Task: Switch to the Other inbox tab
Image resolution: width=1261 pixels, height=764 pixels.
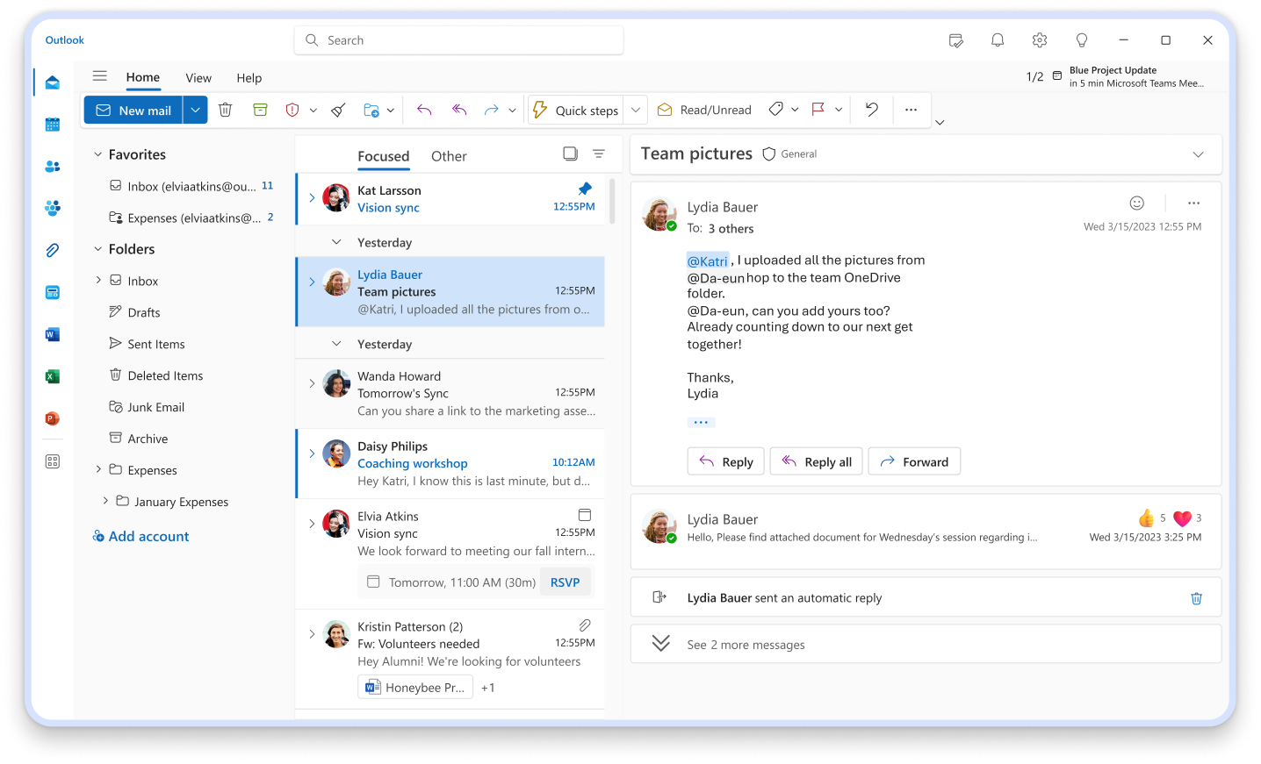Action: click(x=449, y=156)
